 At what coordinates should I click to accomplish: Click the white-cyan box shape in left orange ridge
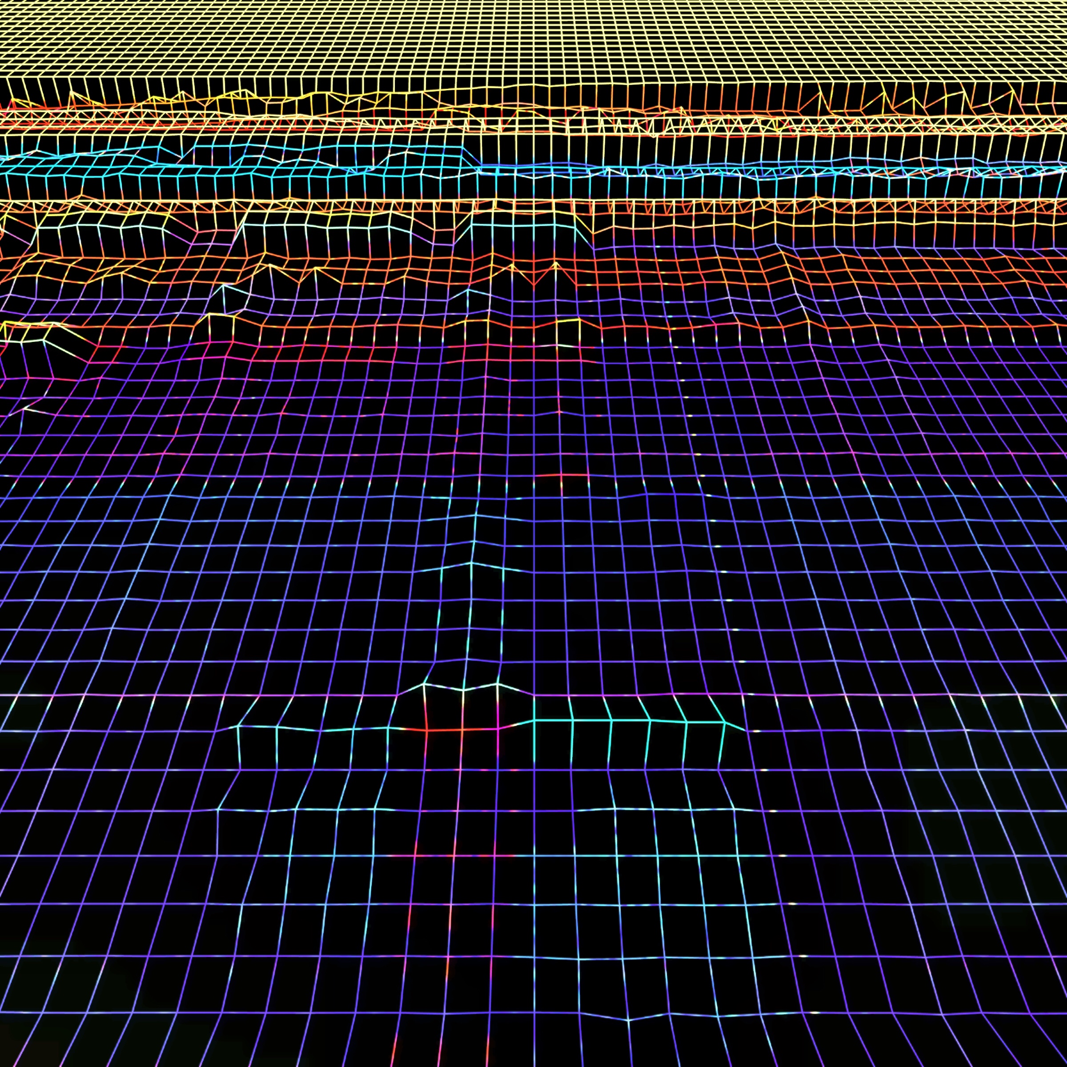(235, 300)
